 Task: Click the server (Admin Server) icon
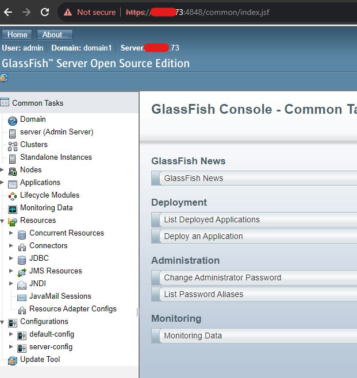12,133
